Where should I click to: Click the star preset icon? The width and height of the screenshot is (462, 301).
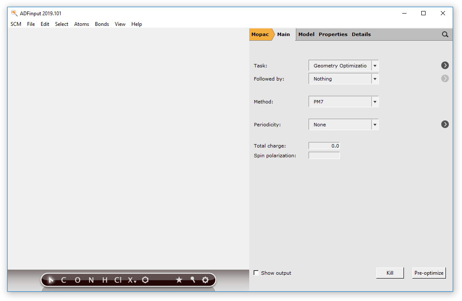pyautogui.click(x=179, y=280)
